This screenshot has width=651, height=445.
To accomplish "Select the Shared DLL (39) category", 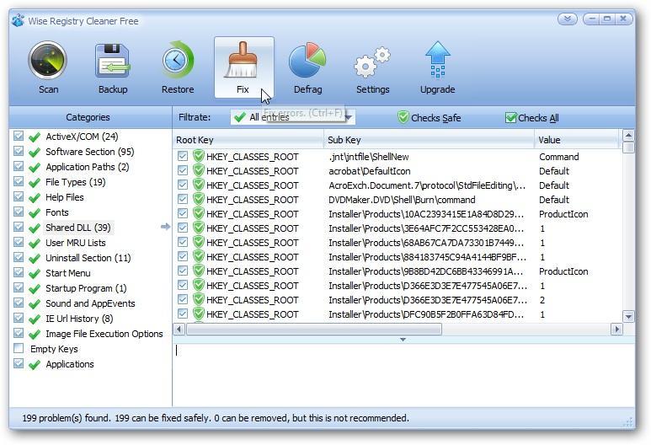I will [x=78, y=228].
